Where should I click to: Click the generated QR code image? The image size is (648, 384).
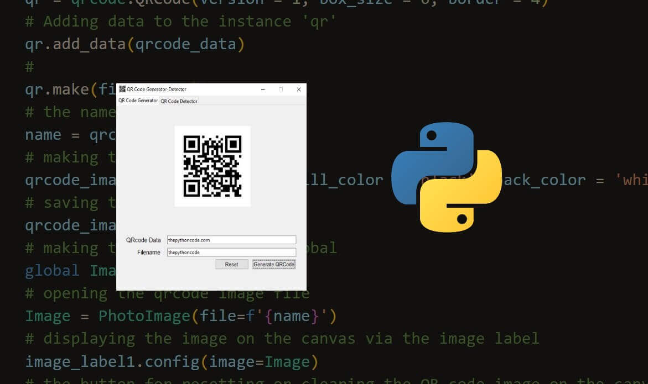click(x=212, y=166)
